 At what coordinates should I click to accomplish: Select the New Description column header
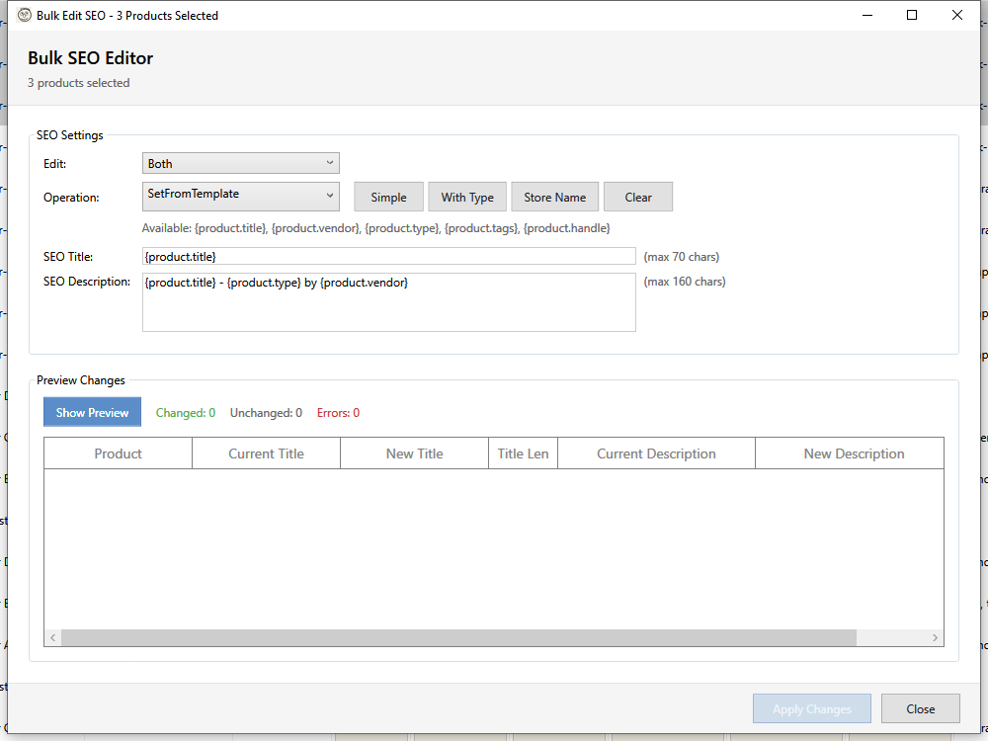(x=854, y=453)
